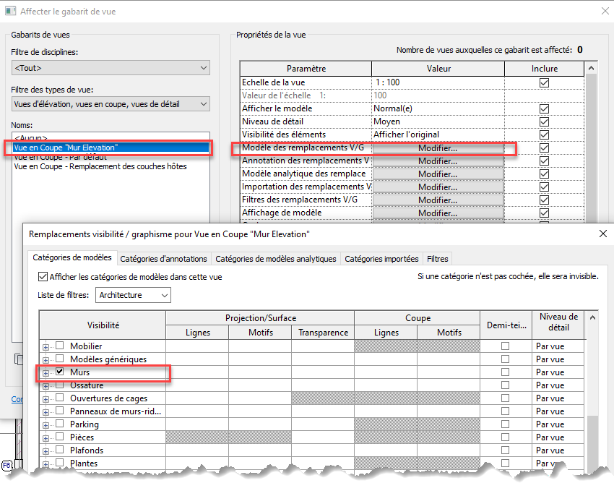614x483 pixels.
Task: Tick Demi-teinte checkbox for Mobilier row
Action: click(x=505, y=346)
